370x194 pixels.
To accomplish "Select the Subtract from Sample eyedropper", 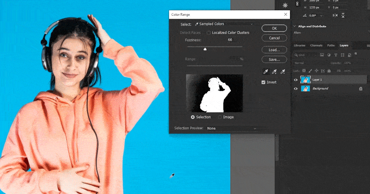I will pos(283,71).
